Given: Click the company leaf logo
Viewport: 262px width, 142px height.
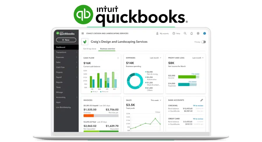Looking at the screenshot, I should (85, 42).
